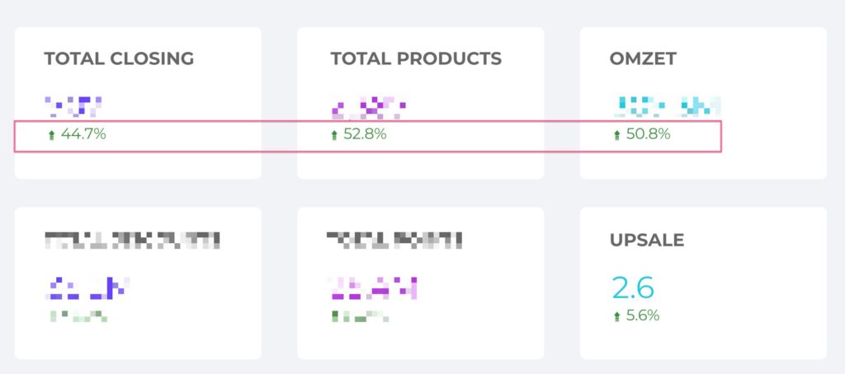Select the 5.6% growth figure under Upsale
The width and height of the screenshot is (845, 374).
(643, 316)
